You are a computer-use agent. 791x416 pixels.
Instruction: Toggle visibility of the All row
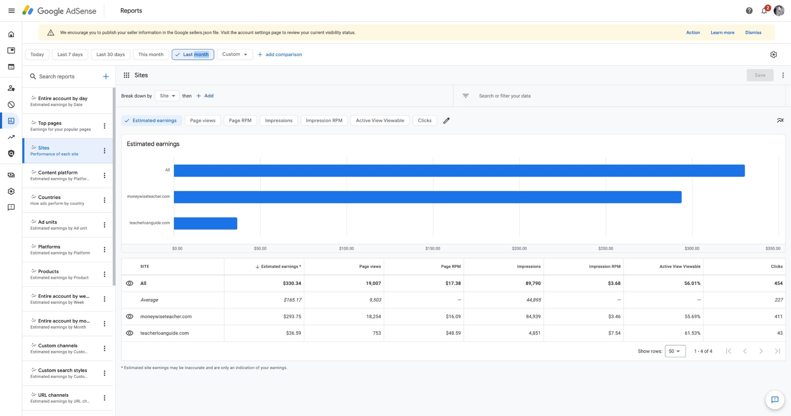tap(129, 283)
